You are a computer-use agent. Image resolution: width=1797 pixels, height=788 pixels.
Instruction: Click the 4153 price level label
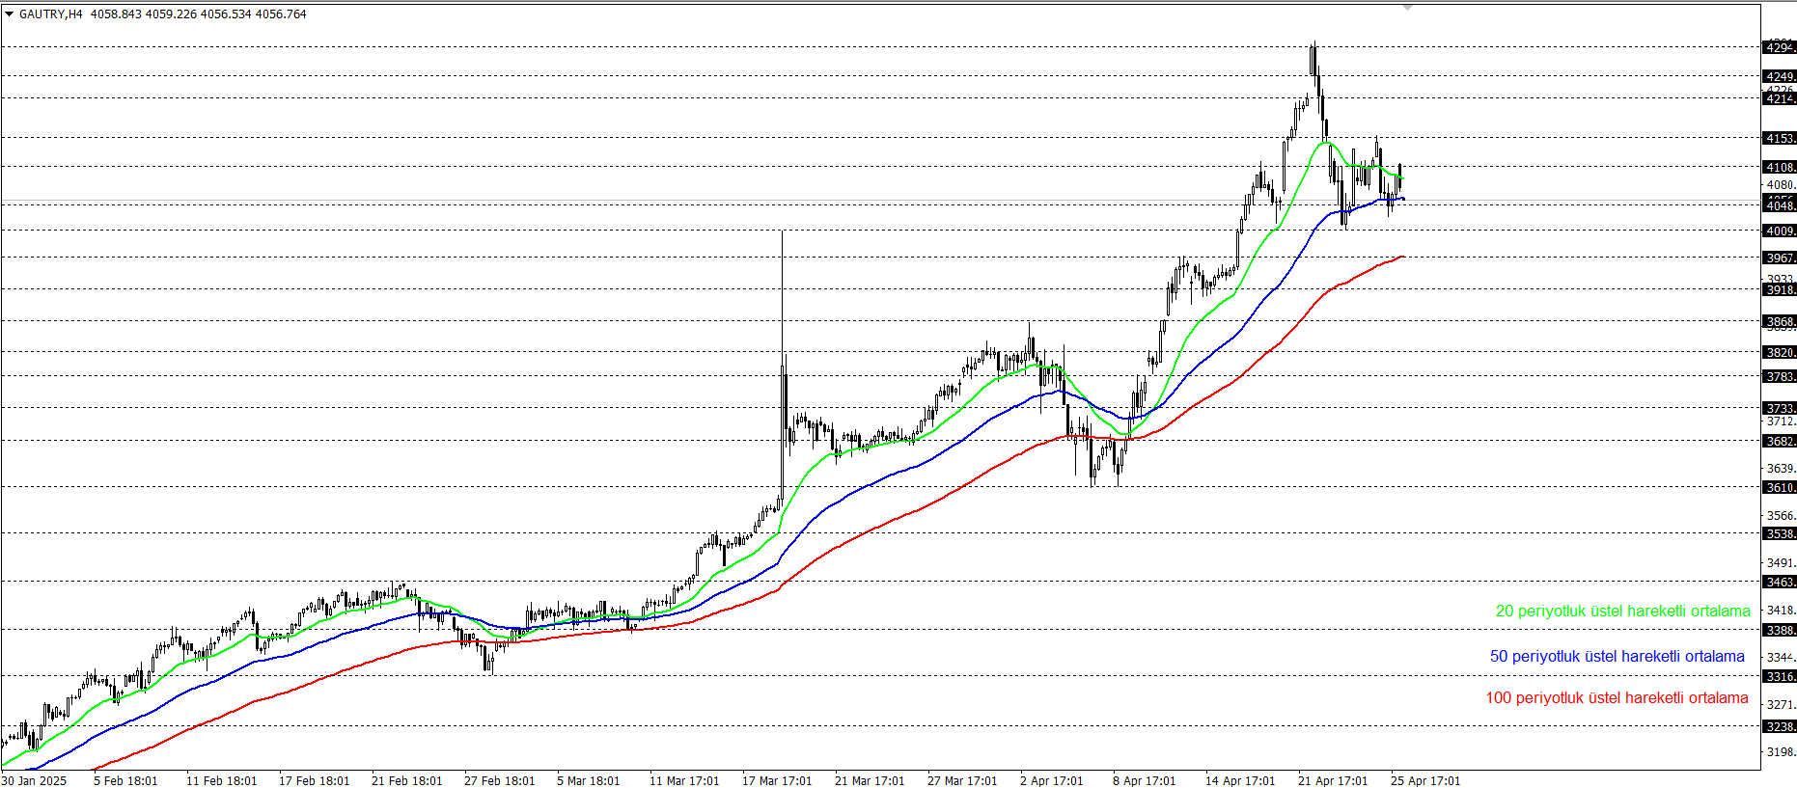point(1780,139)
